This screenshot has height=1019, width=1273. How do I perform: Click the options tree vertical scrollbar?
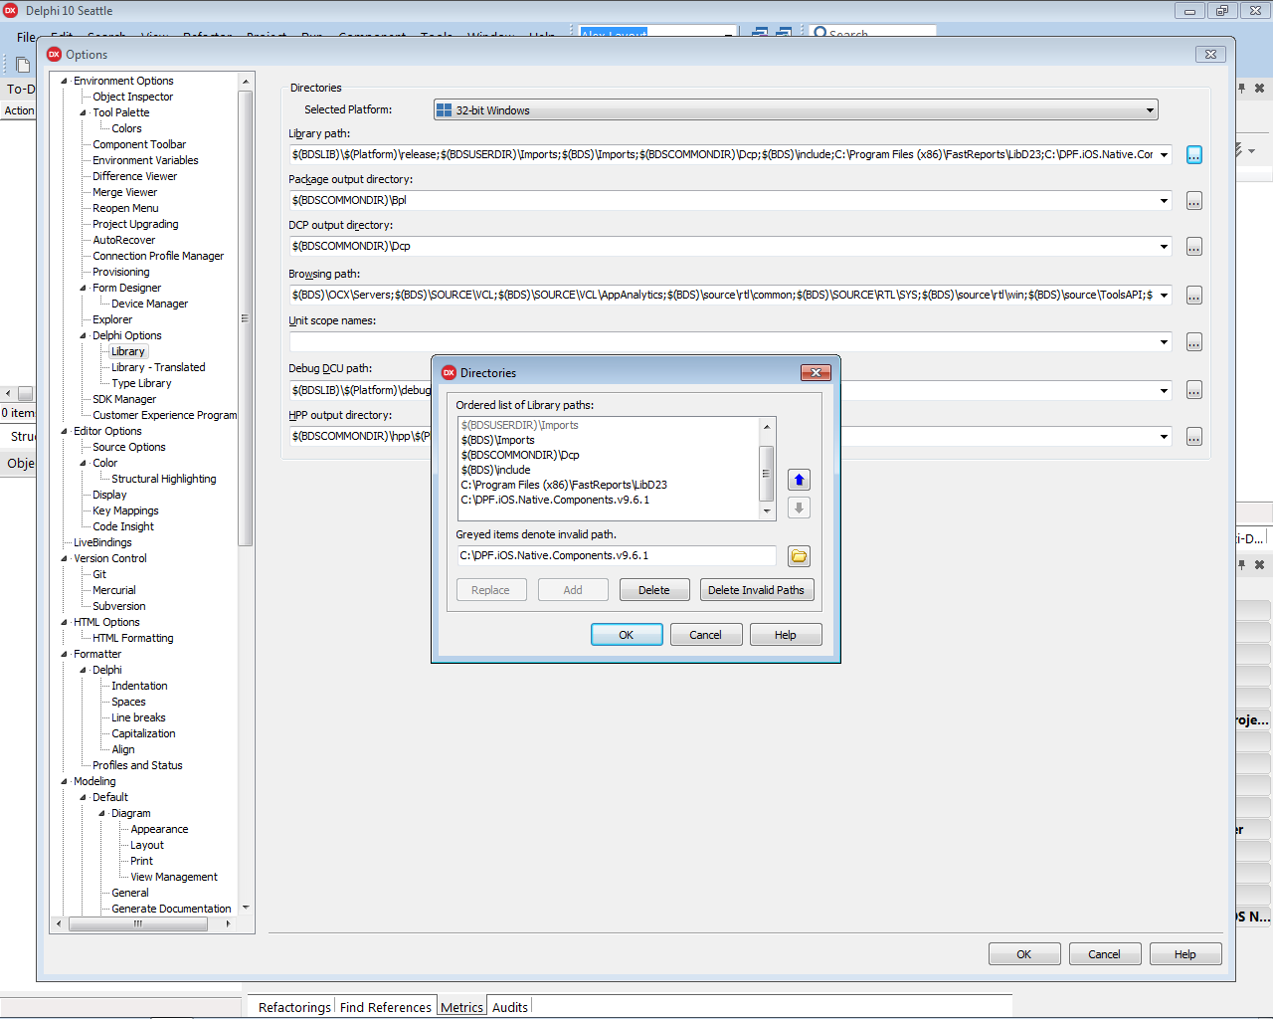(246, 318)
